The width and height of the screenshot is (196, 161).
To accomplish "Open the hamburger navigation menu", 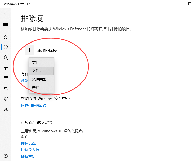I will tap(5, 24).
